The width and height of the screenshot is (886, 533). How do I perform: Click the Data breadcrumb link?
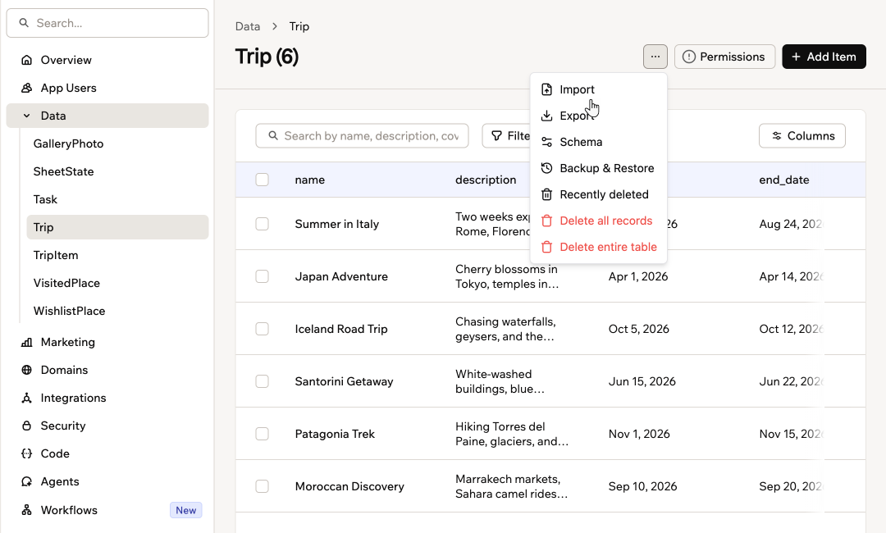(x=248, y=26)
